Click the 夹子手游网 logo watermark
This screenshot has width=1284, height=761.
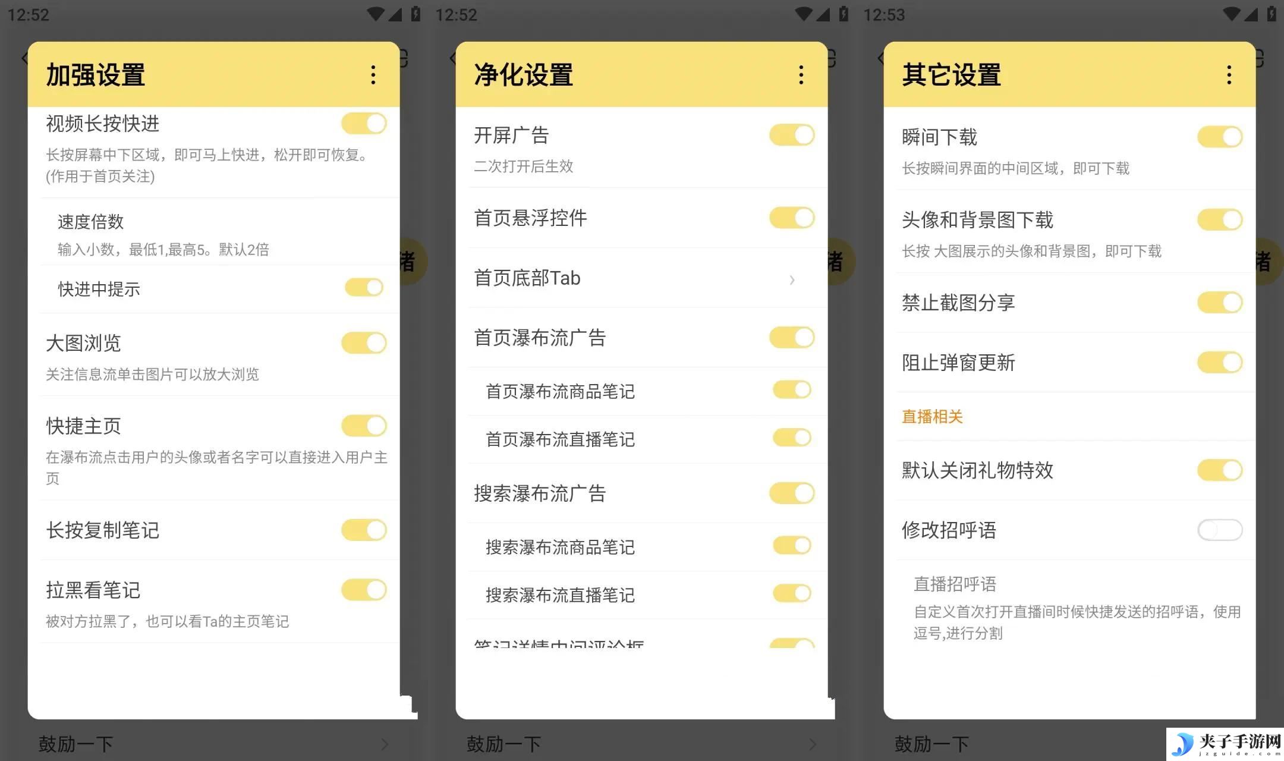pyautogui.click(x=1225, y=744)
